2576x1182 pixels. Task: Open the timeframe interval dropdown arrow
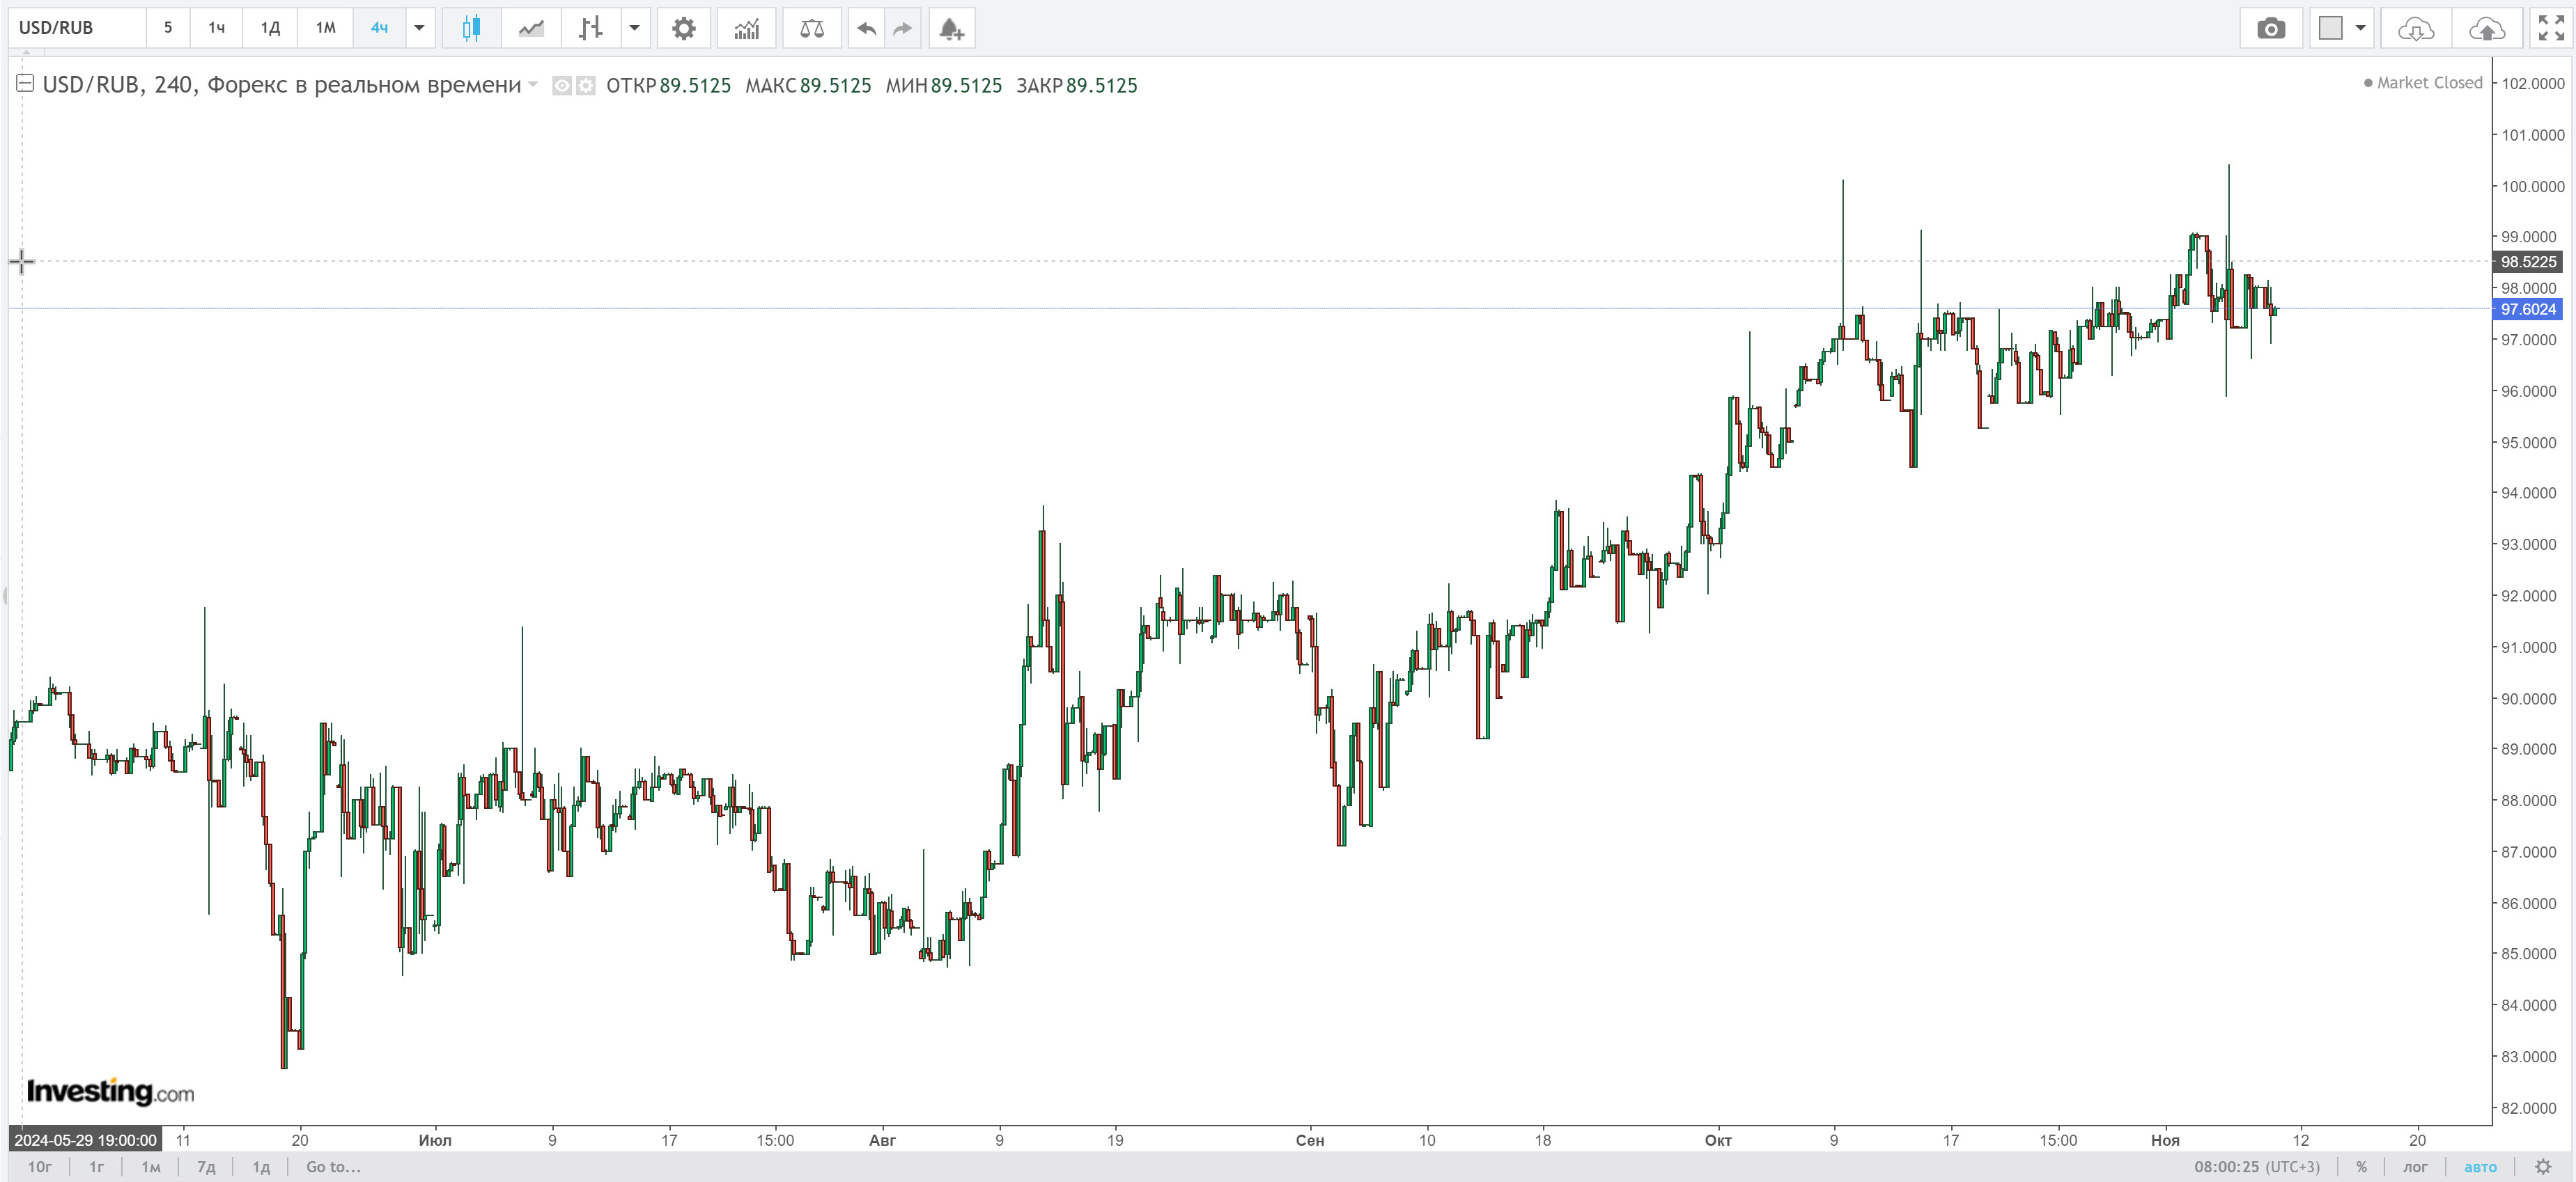419,28
